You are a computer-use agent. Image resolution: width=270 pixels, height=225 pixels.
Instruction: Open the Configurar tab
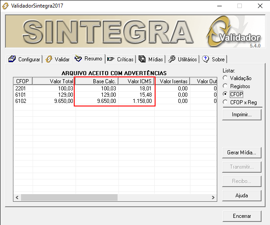24,59
